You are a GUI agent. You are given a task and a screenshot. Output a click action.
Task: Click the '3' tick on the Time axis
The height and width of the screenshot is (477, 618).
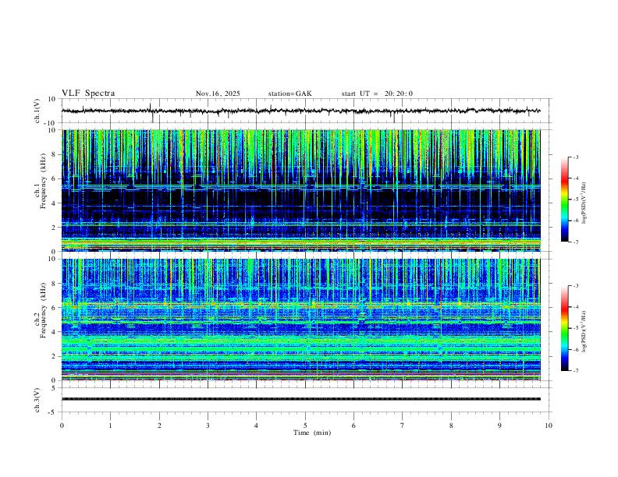pyautogui.click(x=208, y=426)
